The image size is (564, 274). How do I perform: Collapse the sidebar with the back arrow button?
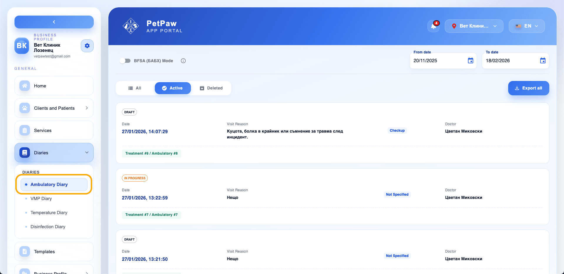pos(54,22)
